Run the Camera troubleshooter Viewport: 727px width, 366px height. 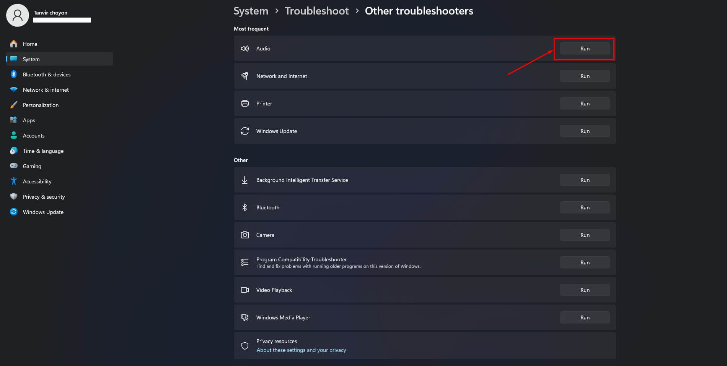[585, 235]
